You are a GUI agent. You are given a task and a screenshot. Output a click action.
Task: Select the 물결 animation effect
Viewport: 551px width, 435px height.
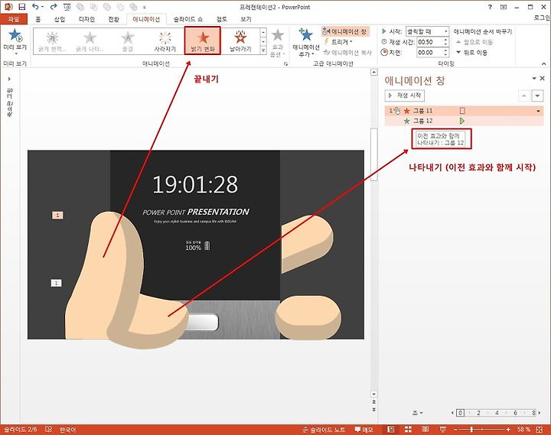coord(128,41)
